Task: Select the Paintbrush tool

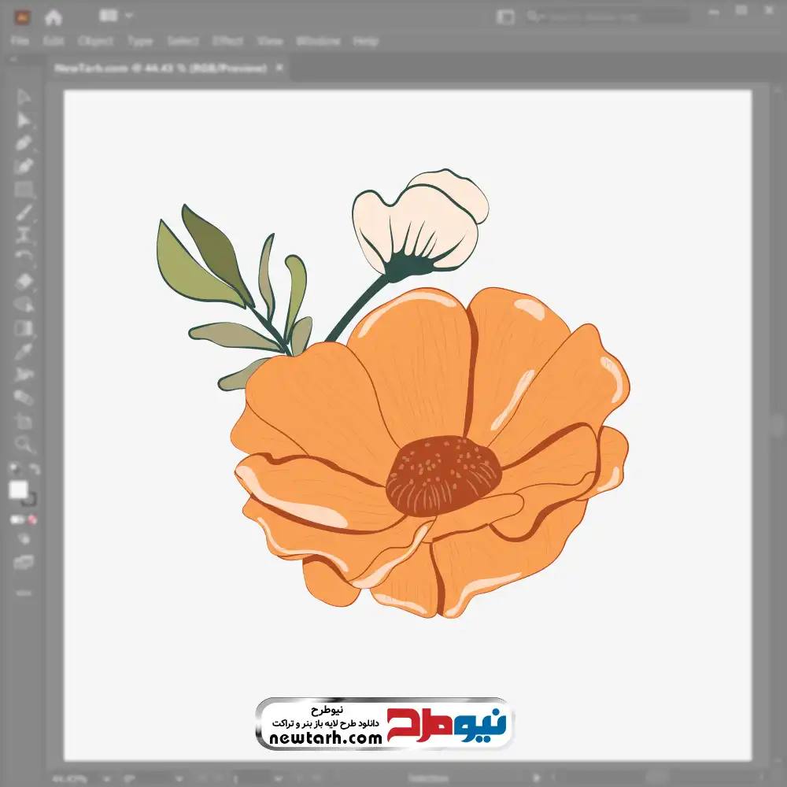Action: [24, 212]
